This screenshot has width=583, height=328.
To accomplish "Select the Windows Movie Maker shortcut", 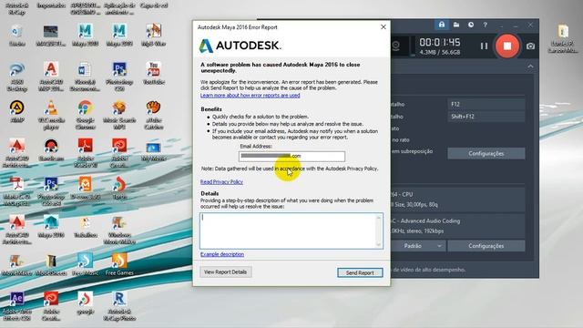I will pos(119,231).
